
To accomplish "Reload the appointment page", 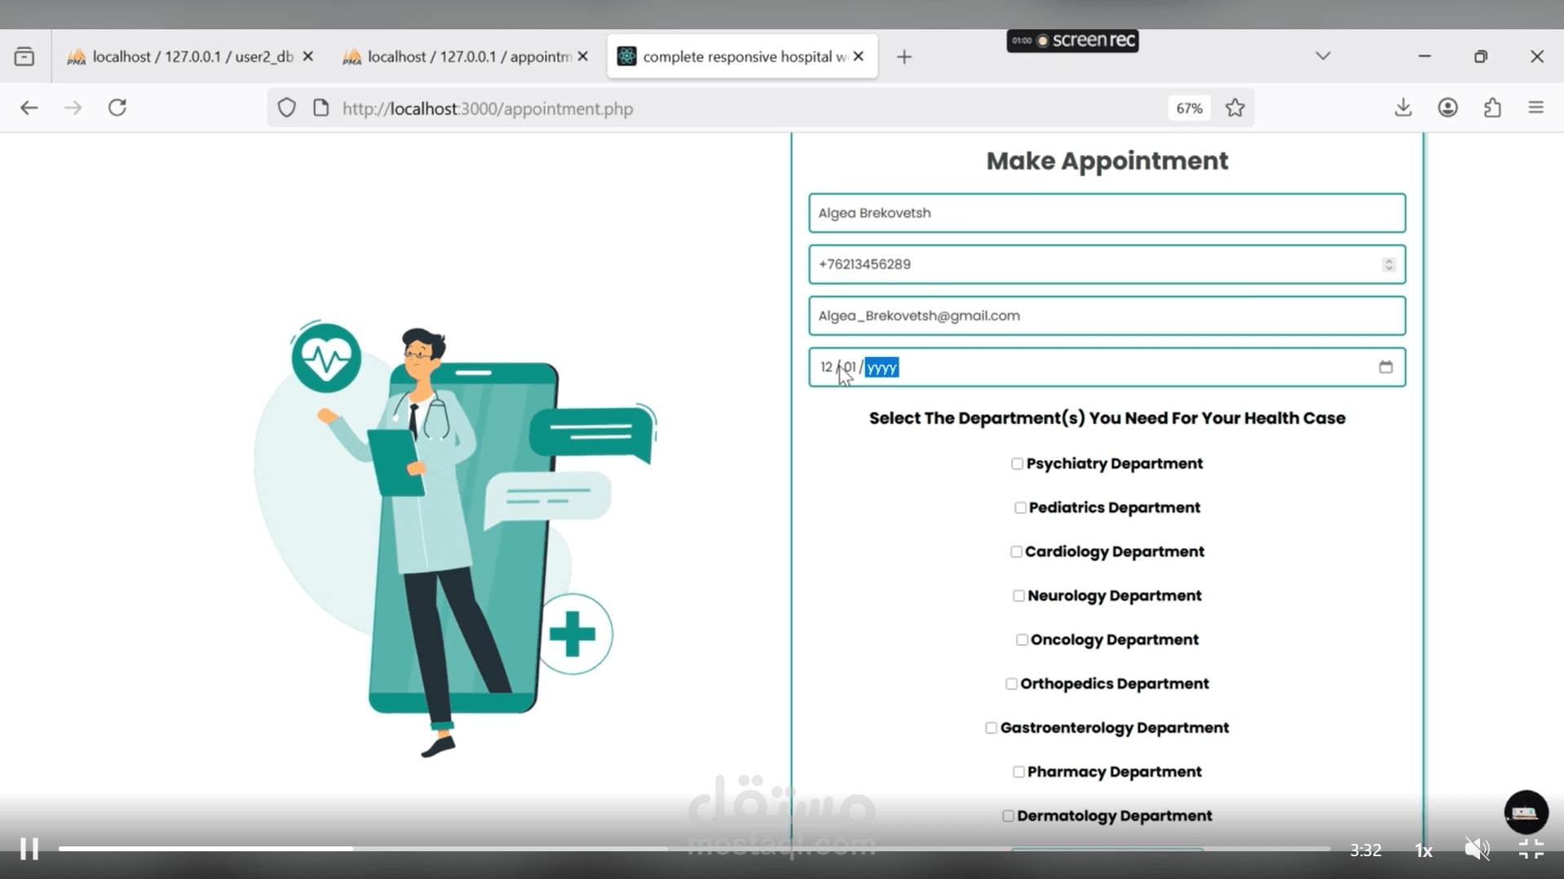I will coord(117,108).
